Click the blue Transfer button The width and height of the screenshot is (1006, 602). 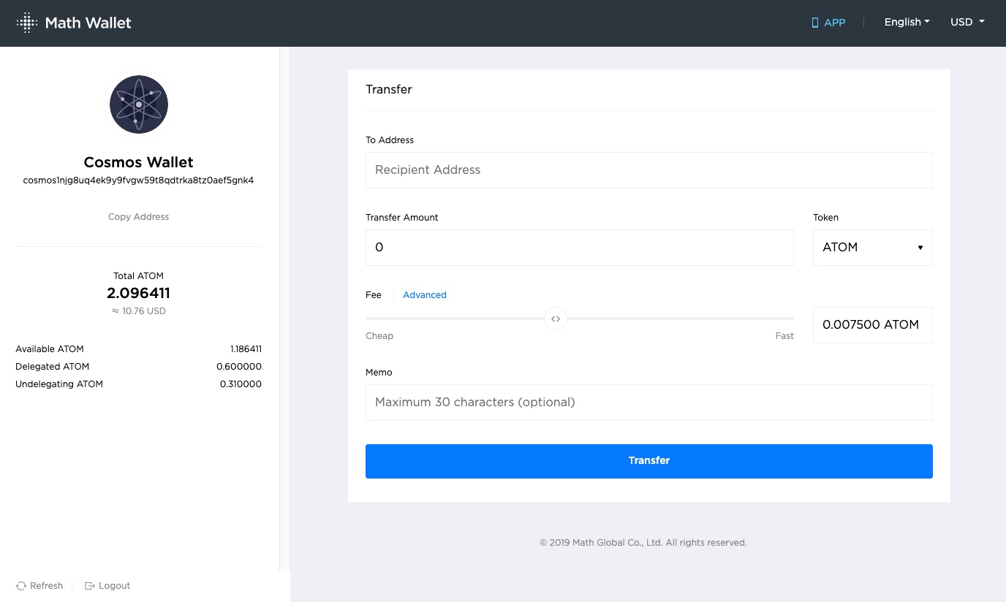[x=649, y=461]
